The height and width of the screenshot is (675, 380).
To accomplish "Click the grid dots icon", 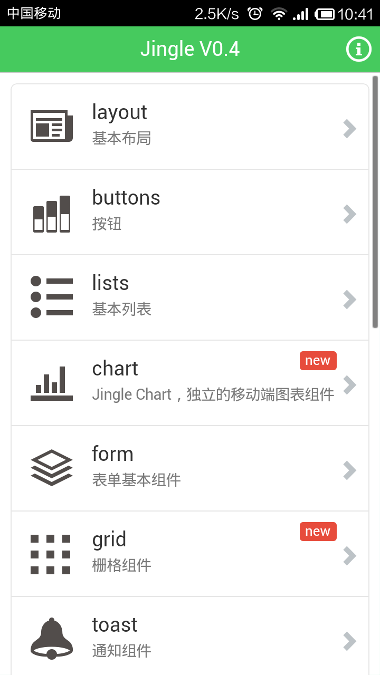I will click(51, 554).
